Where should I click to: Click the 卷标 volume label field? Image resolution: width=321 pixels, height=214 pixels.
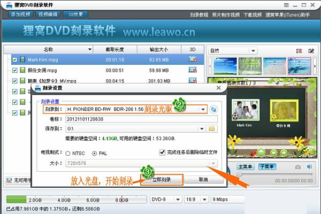click(141, 119)
